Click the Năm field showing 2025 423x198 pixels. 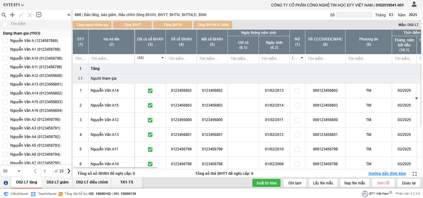coord(413,15)
